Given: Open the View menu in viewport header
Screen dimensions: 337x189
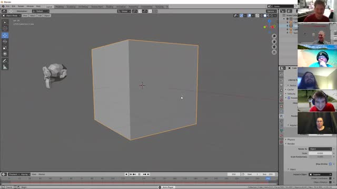Looking at the screenshot, I should (25, 16).
